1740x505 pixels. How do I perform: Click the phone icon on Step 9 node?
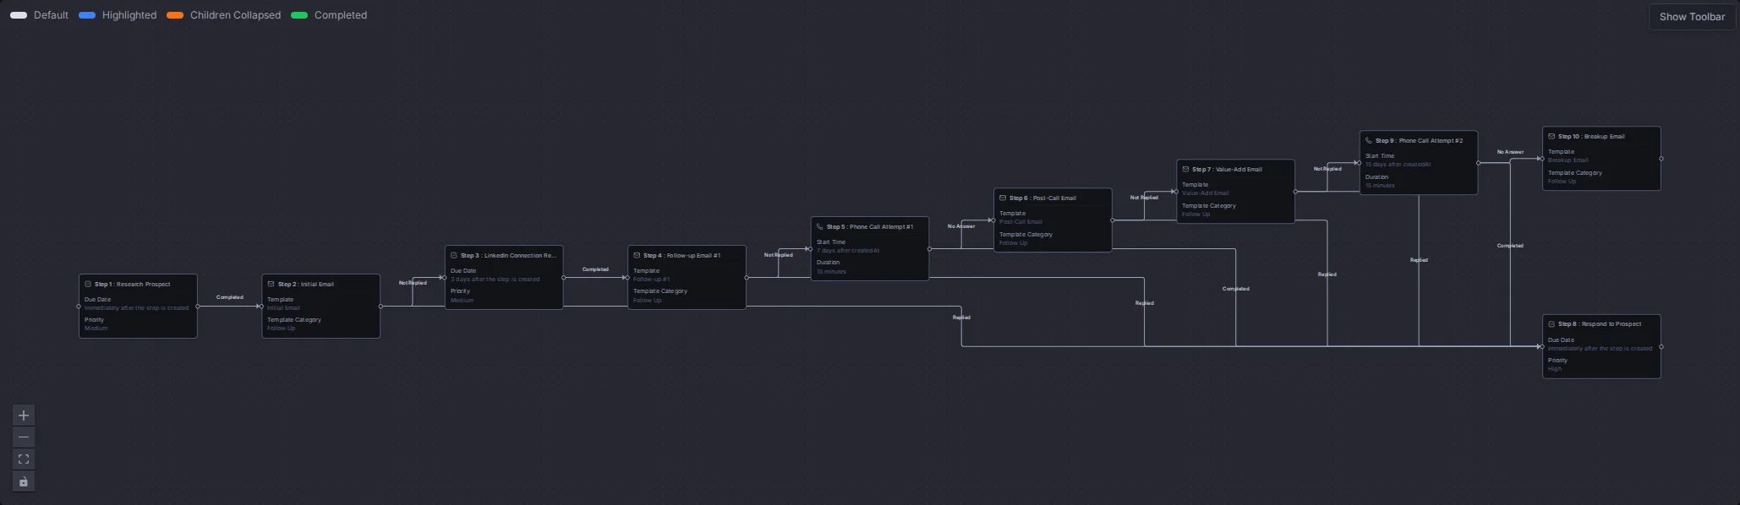[1369, 141]
